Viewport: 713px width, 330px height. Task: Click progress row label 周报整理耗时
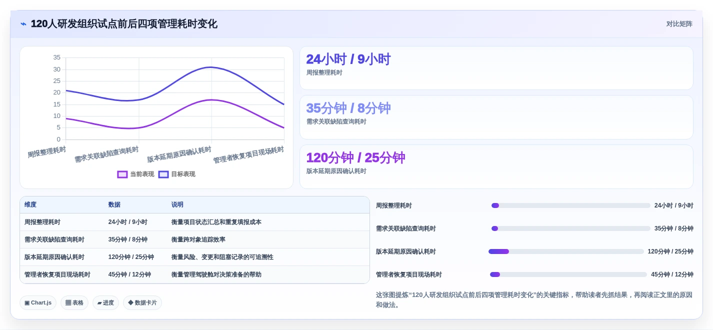[x=394, y=205]
